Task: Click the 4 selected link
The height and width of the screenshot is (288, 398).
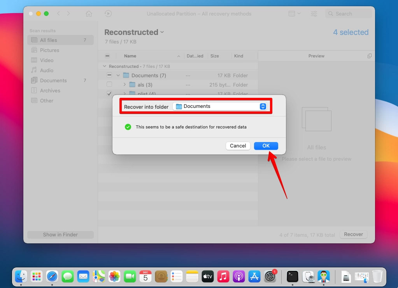Action: point(351,32)
